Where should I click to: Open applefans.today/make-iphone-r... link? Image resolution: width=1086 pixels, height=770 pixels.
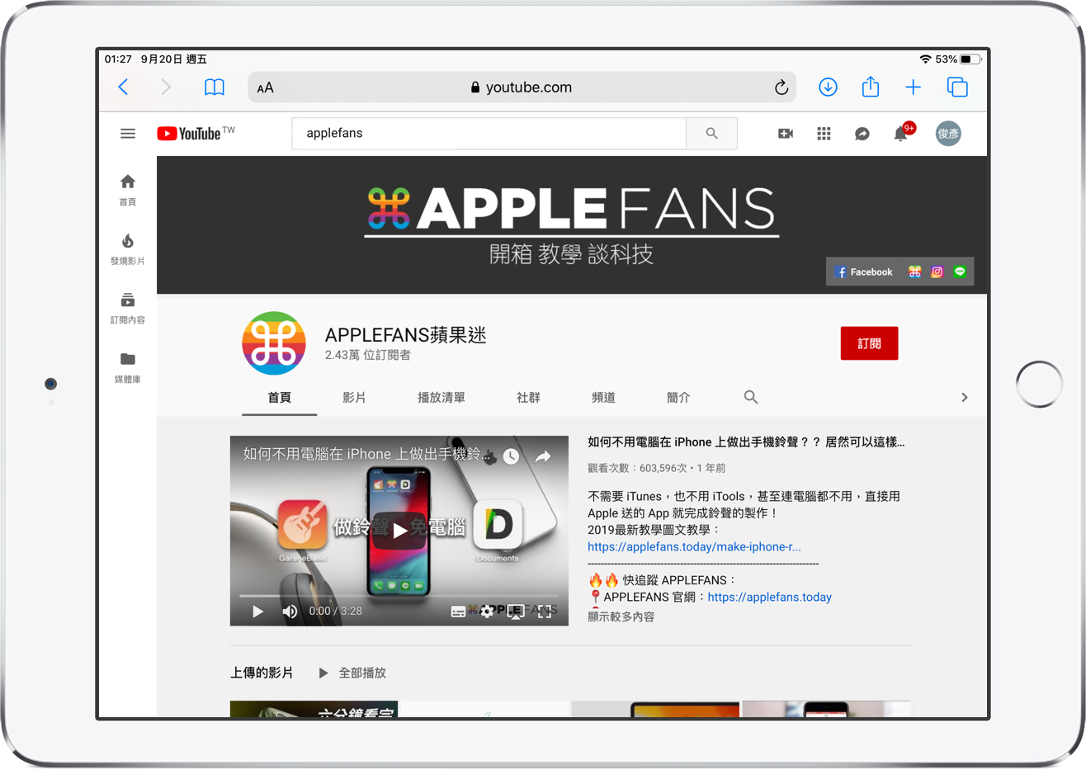coord(694,546)
